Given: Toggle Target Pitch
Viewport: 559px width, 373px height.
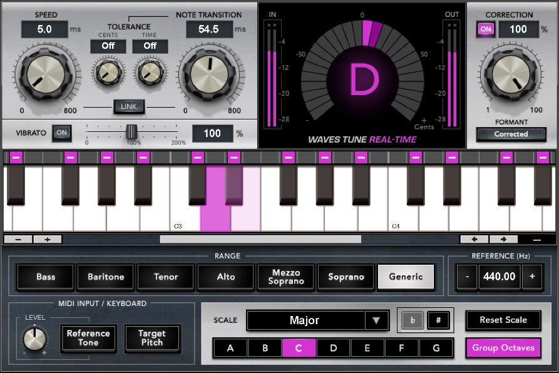Looking at the screenshot, I should pyautogui.click(x=152, y=338).
